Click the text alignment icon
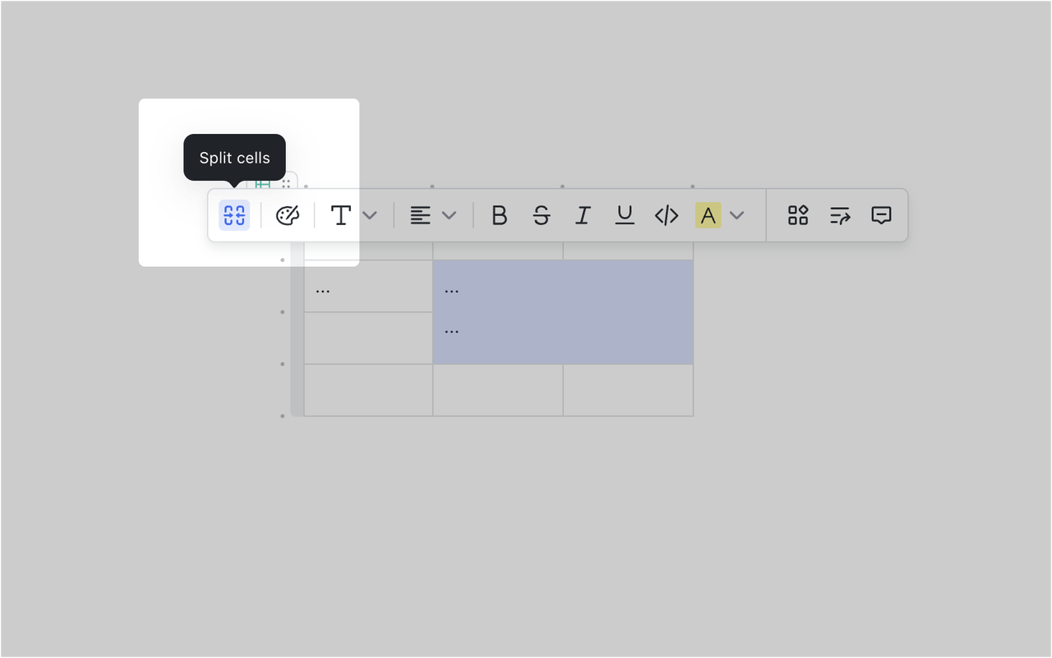The height and width of the screenshot is (658, 1052). pyautogui.click(x=421, y=215)
